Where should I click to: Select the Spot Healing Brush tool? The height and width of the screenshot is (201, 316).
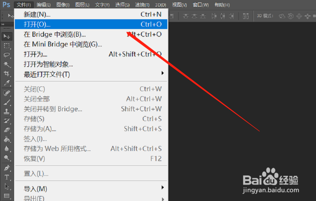pyautogui.click(x=7, y=93)
